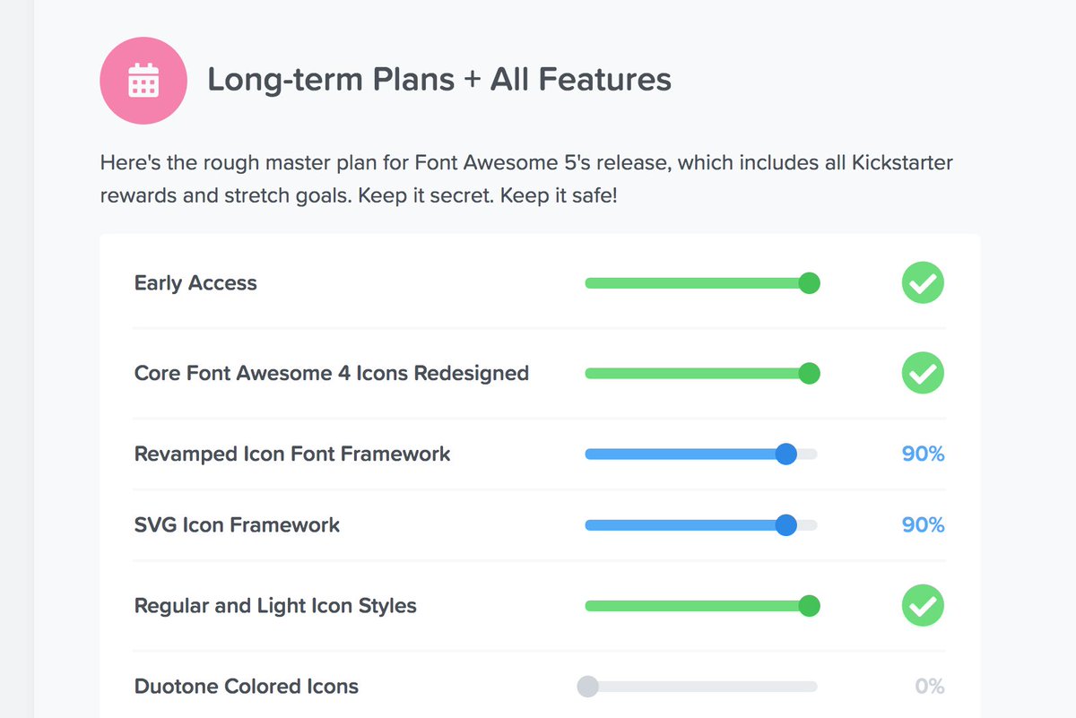Click the 0% label for Duotone Colored Icons

[929, 687]
